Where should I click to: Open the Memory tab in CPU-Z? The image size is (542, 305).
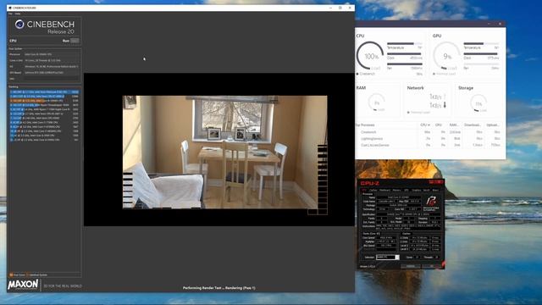click(397, 190)
